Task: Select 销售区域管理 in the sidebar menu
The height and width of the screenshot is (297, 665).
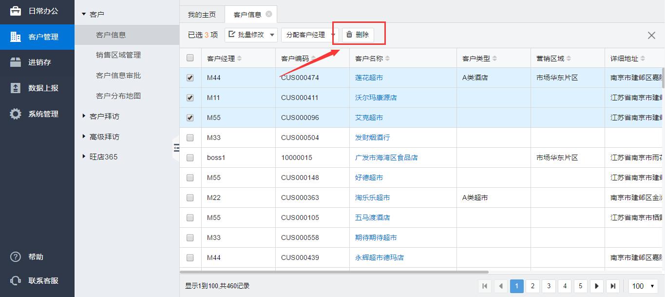Action: (118, 55)
